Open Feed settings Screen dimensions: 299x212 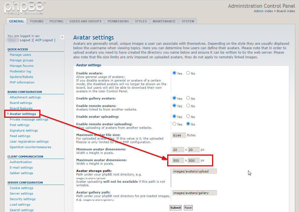[x=20, y=136]
